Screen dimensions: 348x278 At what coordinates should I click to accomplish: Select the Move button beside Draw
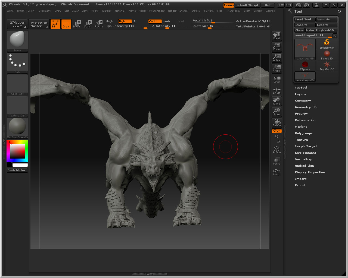point(77,24)
